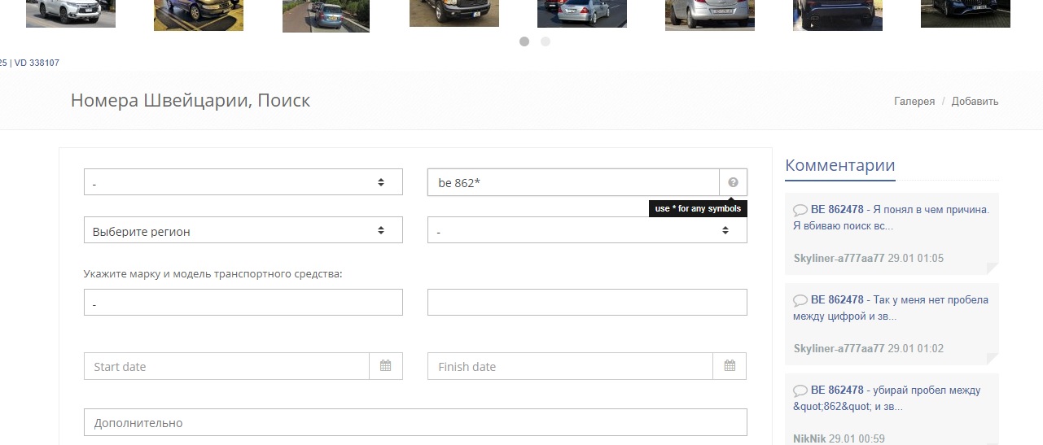This screenshot has width=1043, height=445.
Task: Open the first dash dropdown beside plate field
Action: click(x=243, y=182)
